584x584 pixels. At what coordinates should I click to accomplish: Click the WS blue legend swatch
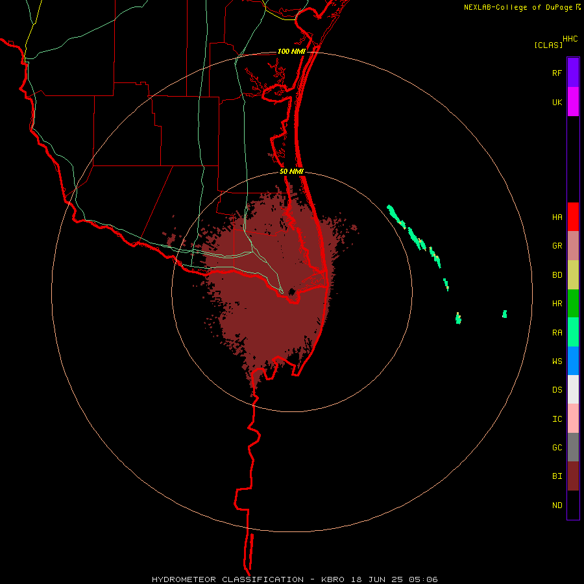(573, 361)
